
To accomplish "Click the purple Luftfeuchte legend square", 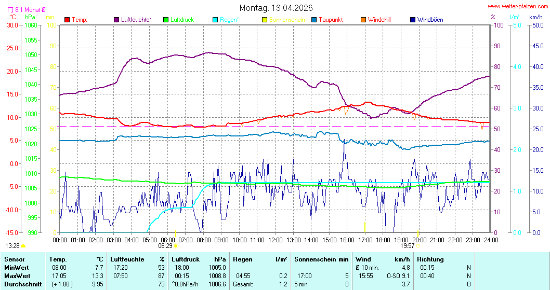I will (x=116, y=20).
